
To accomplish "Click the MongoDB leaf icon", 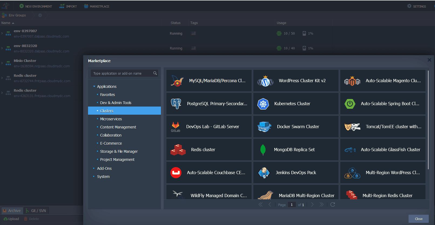I will (x=263, y=150).
